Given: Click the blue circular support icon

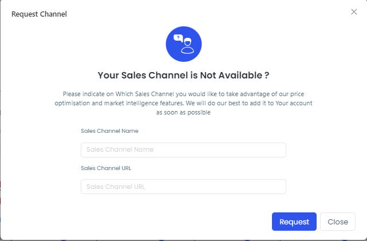Looking at the screenshot, I should pos(184,44).
